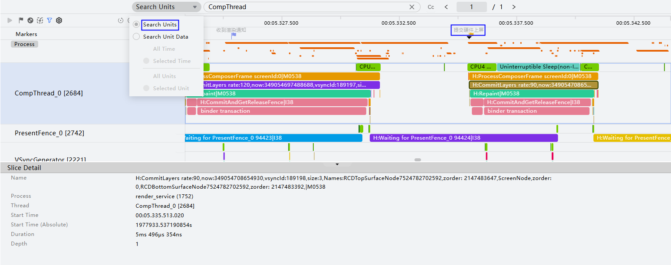
Task: Click the round black toolbar icon beside the flag
Action: (30, 20)
